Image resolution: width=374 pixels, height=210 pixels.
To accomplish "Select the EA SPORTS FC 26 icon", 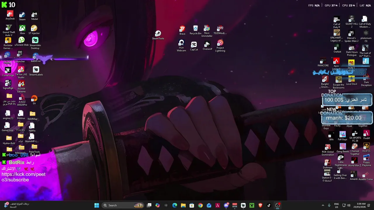I will (355, 137).
